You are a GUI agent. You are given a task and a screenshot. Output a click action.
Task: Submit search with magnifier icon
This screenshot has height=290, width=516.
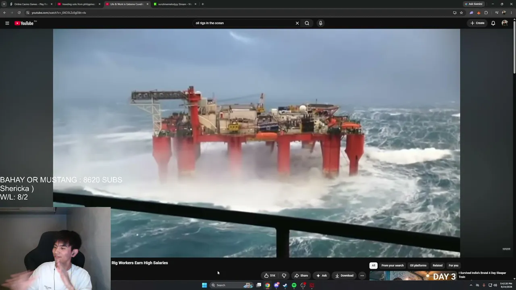(x=307, y=23)
